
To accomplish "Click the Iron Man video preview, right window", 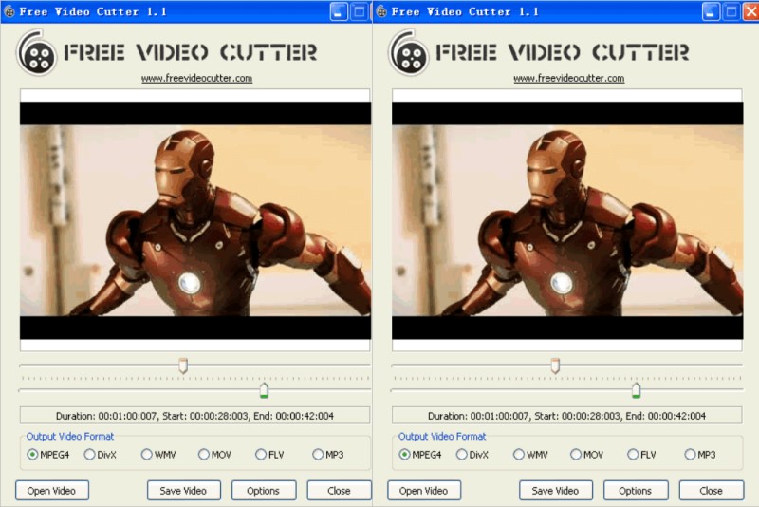I will (567, 220).
